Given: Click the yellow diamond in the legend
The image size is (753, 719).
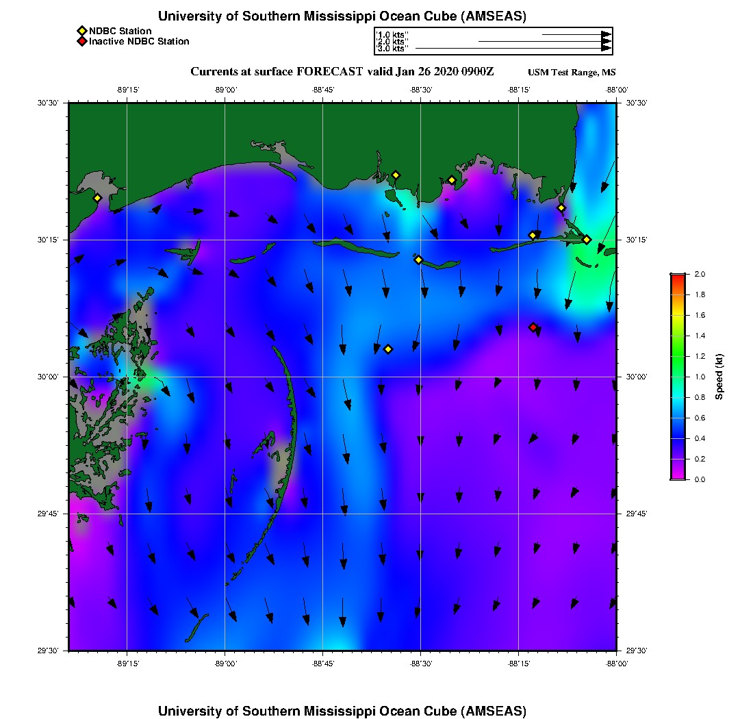Looking at the screenshot, I should 81,31.
